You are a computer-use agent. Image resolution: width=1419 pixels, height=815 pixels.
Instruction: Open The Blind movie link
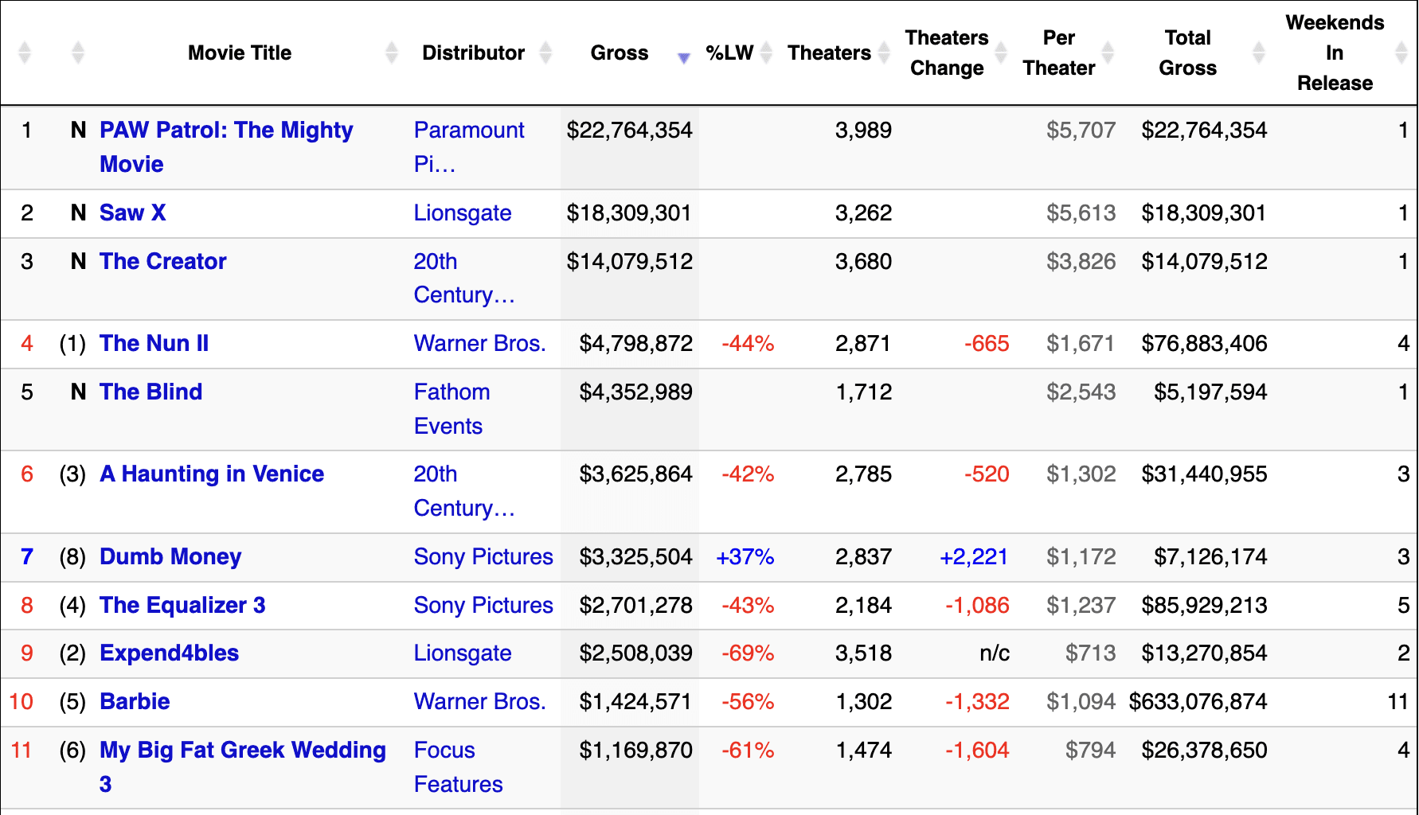[x=151, y=392]
